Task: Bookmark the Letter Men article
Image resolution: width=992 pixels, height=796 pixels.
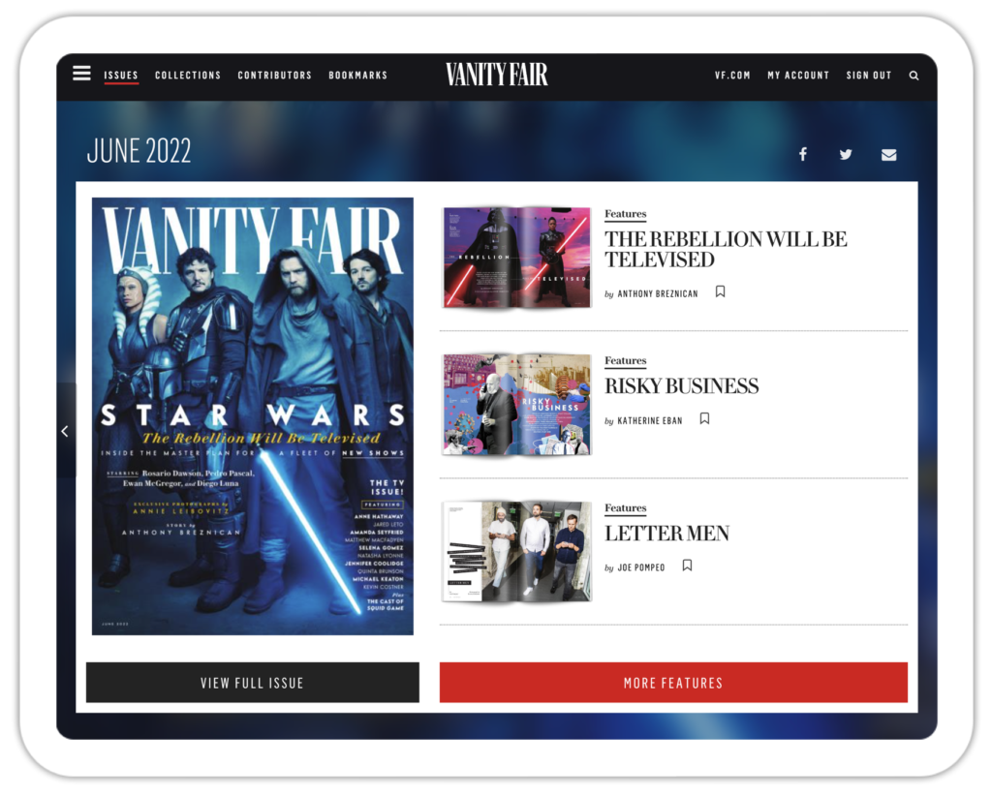Action: [x=687, y=566]
